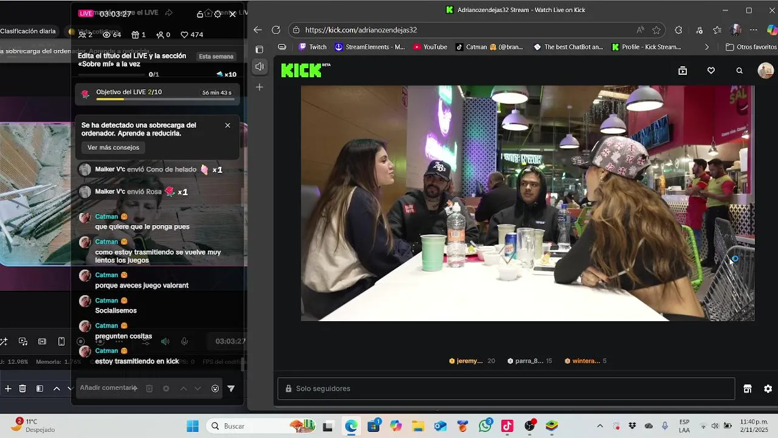Open YouTube bookmark
778x438 pixels.
tap(430, 47)
